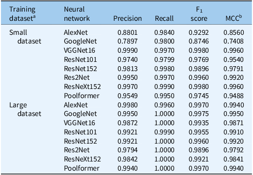This screenshot has width=253, height=175.
Task: Open footnote b next to MCC
Action: click(x=240, y=16)
